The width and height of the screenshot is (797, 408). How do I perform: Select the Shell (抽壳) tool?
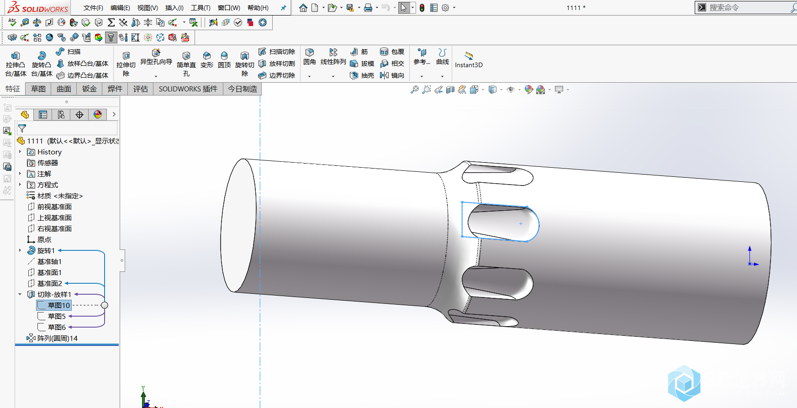(x=362, y=75)
